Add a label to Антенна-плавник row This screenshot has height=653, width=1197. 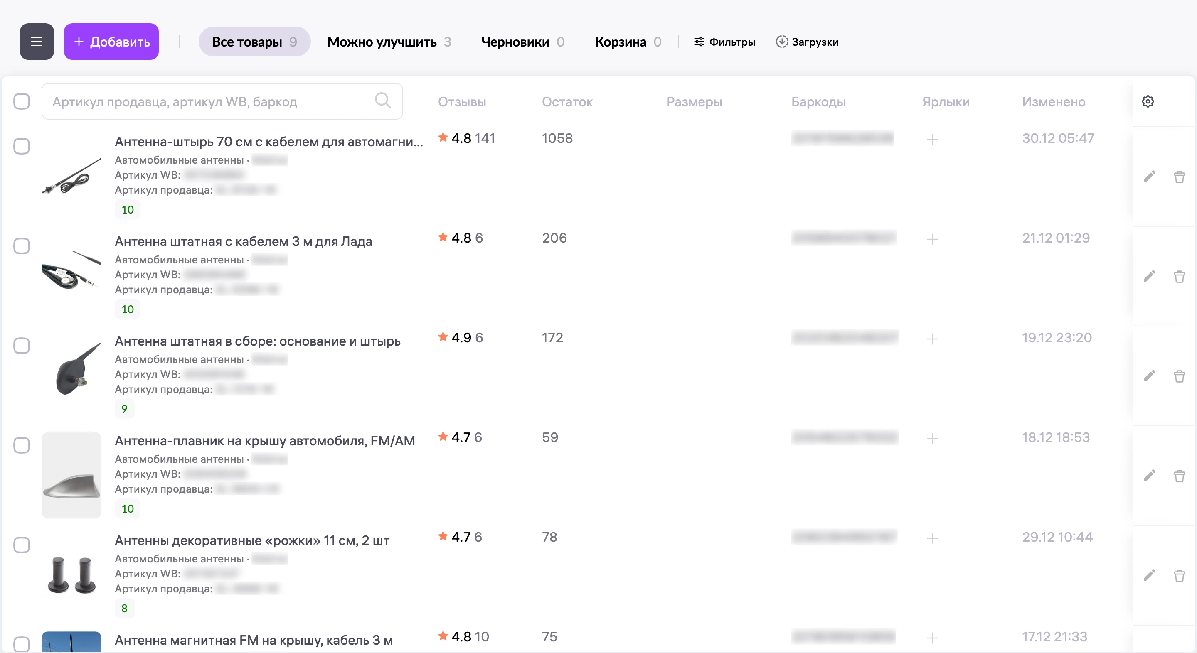[x=933, y=438]
